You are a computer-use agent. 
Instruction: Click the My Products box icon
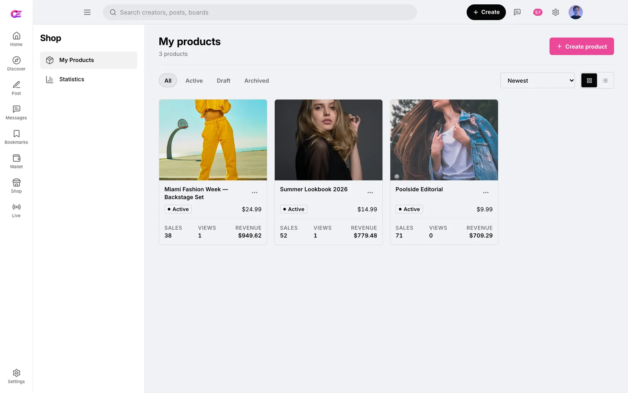click(x=50, y=60)
